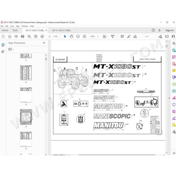Open the Sign menu
The height and width of the screenshot is (176, 176).
[x=18, y=26]
